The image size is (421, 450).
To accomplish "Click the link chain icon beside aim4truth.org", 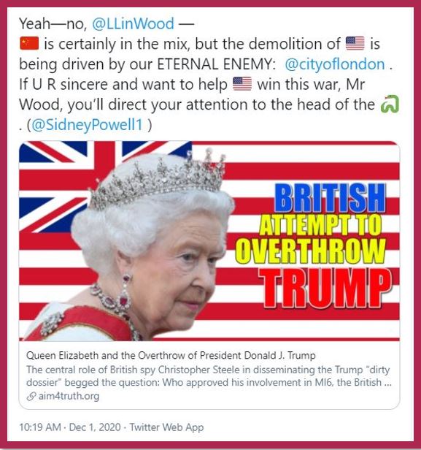I will point(31,397).
